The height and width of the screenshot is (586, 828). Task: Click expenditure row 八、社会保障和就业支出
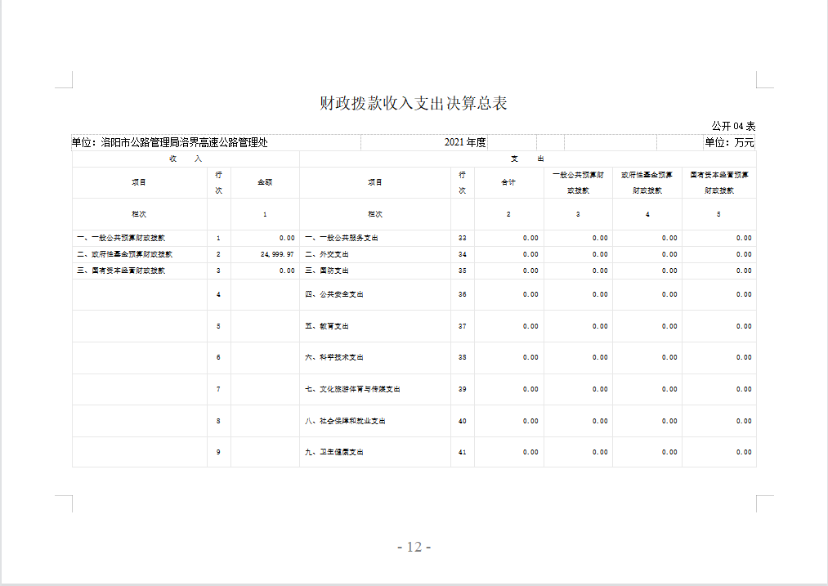point(345,421)
